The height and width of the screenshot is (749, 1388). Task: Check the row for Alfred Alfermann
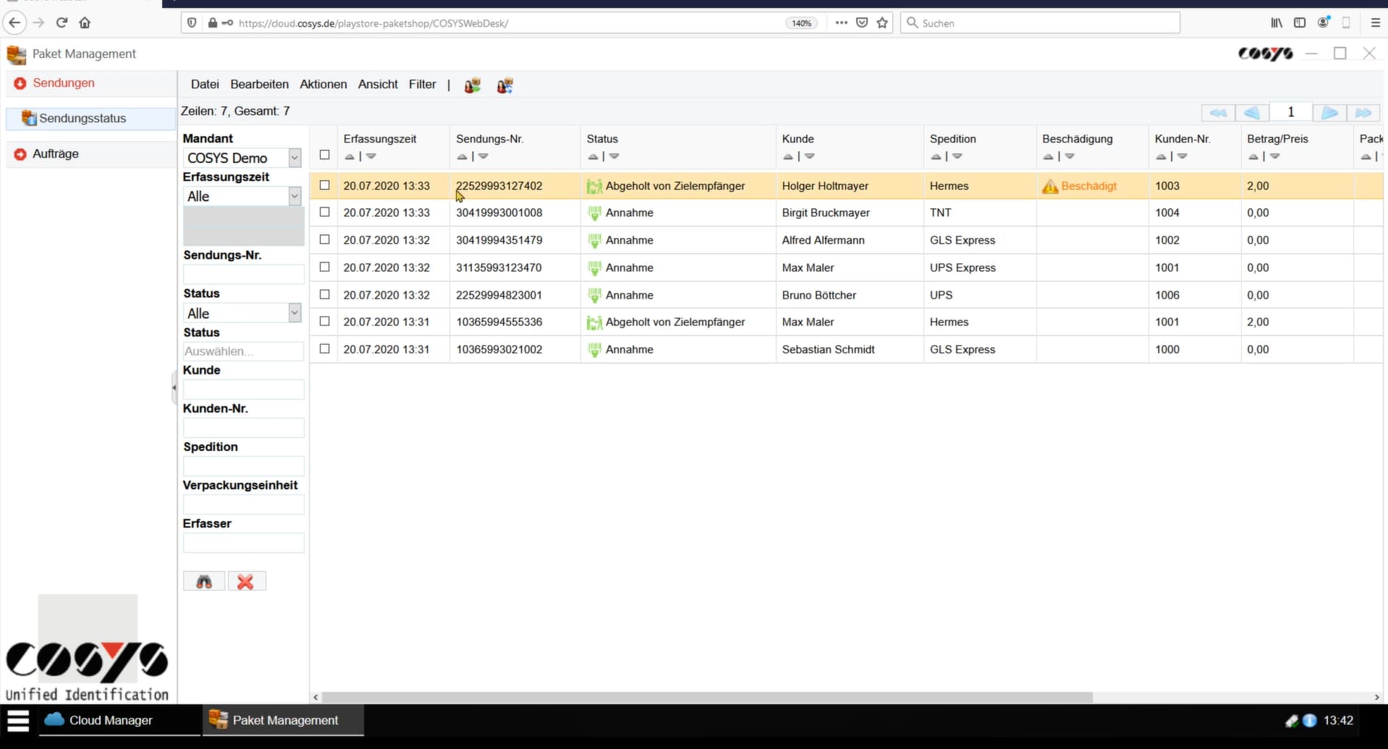(325, 239)
